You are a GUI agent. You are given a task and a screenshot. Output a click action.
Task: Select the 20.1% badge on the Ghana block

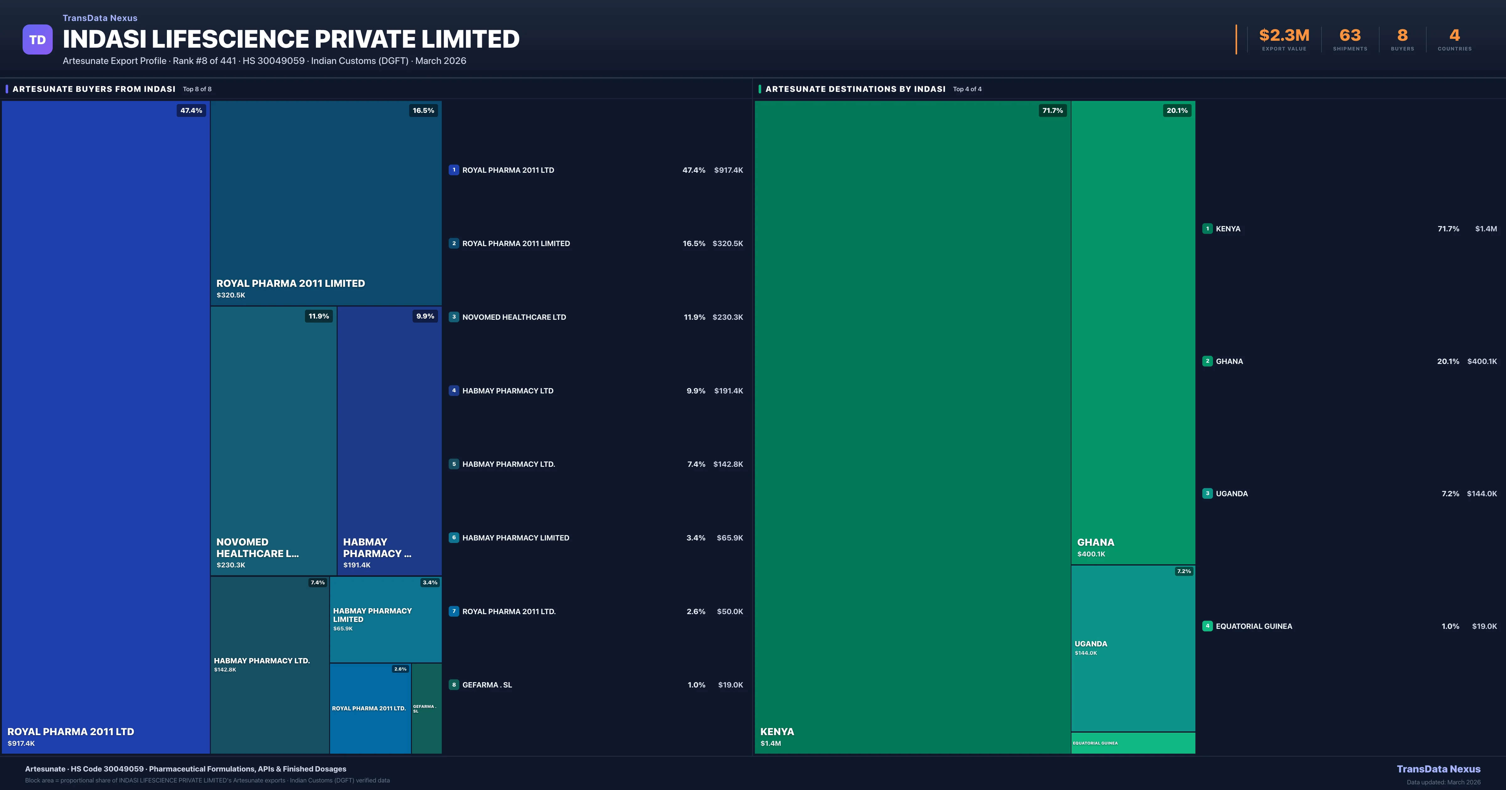pos(1177,110)
